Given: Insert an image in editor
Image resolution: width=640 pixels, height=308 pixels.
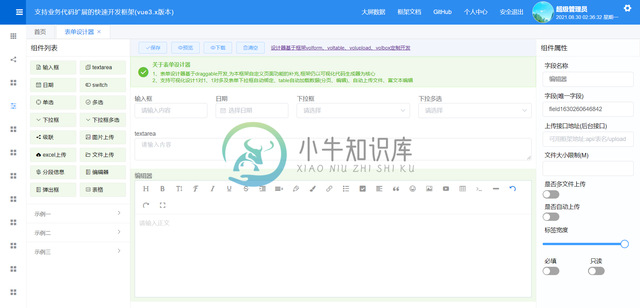Looking at the screenshot, I should [429, 189].
